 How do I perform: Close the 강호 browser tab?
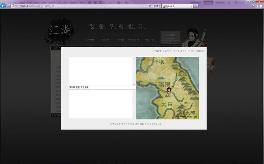(x=191, y=6)
